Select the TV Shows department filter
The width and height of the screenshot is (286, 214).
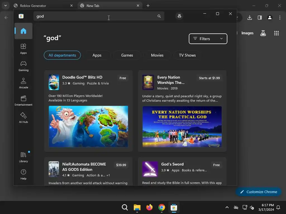point(187,55)
